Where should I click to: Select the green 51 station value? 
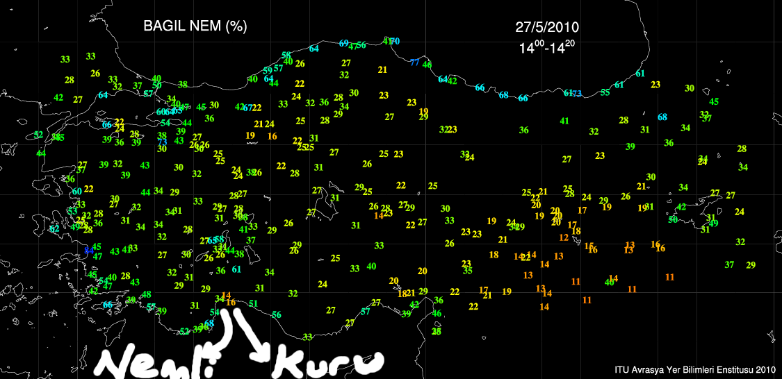pyautogui.click(x=253, y=303)
